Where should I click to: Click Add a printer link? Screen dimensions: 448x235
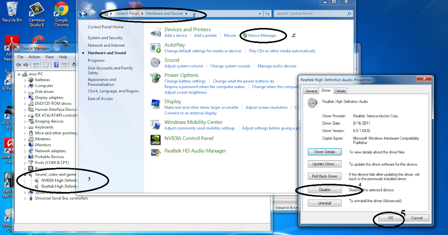pyautogui.click(x=205, y=35)
